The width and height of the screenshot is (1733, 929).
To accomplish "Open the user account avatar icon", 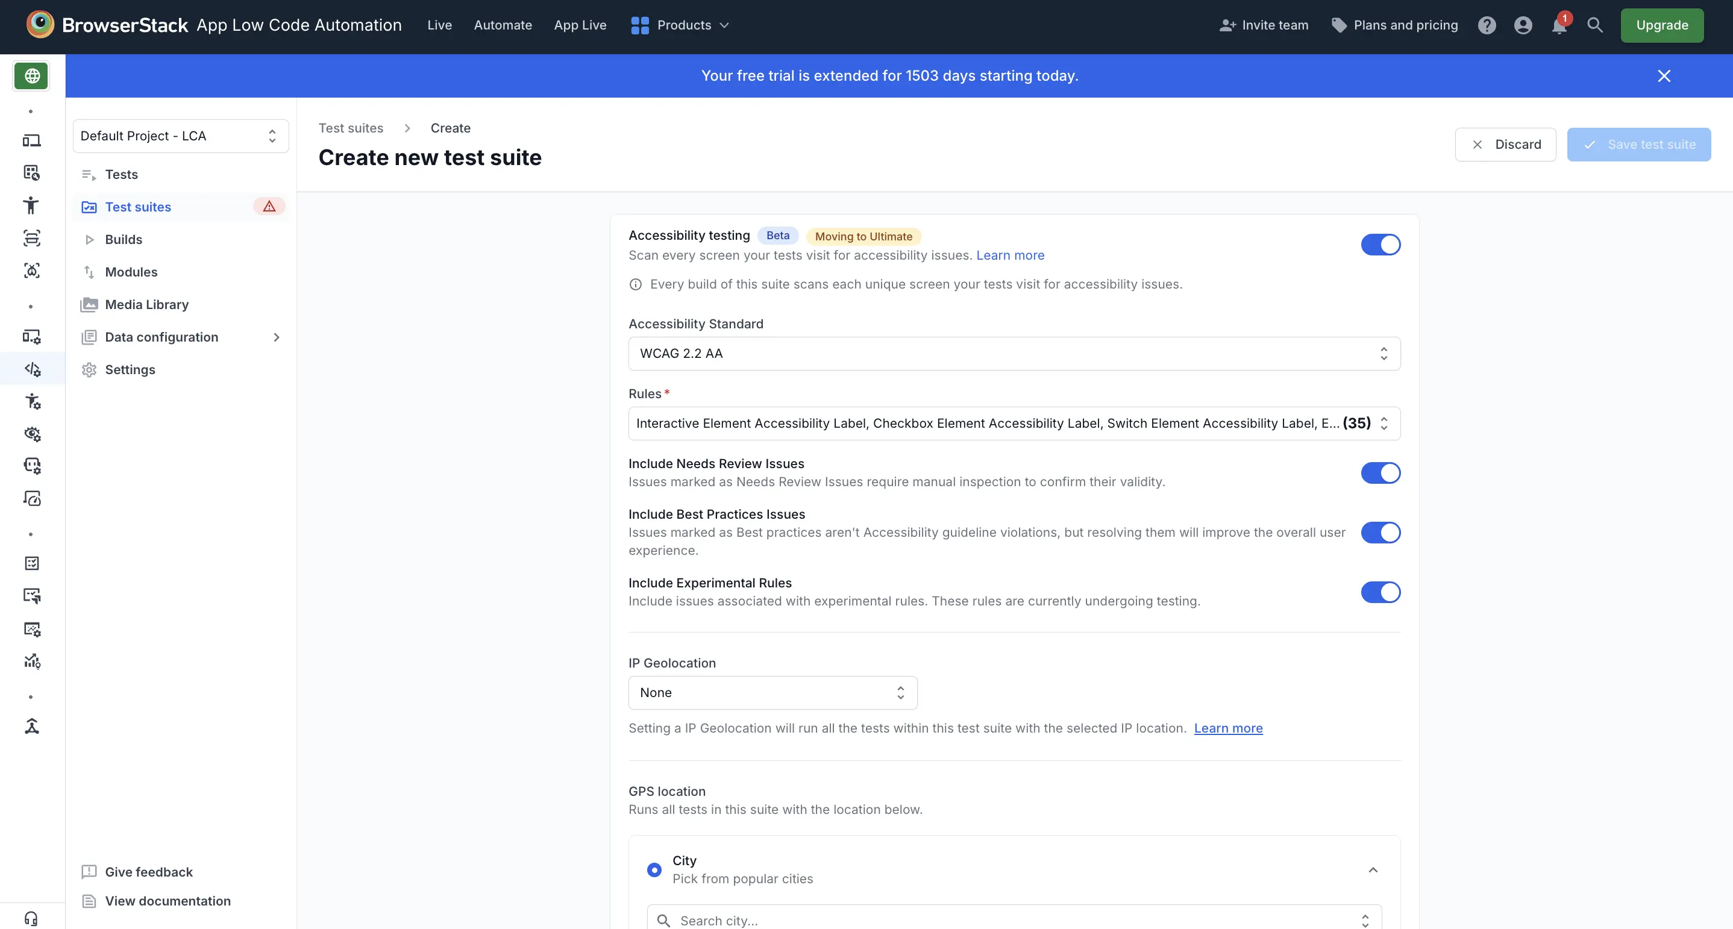I will 1523,25.
